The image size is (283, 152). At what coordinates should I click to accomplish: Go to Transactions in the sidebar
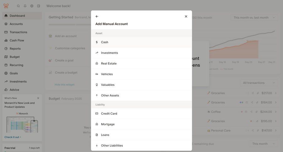(22, 32)
